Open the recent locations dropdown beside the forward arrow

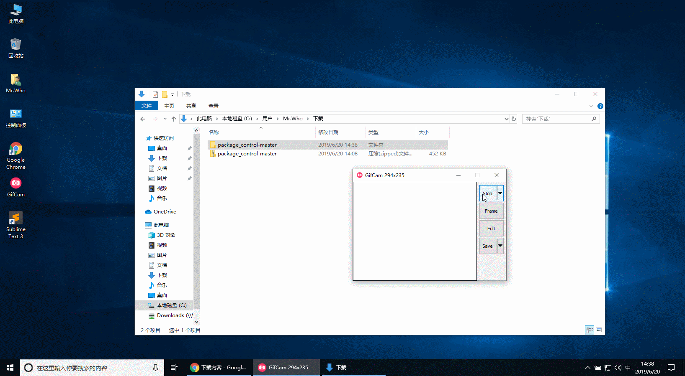click(x=165, y=119)
